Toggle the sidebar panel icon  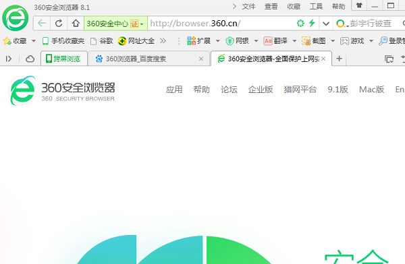(x=9, y=59)
